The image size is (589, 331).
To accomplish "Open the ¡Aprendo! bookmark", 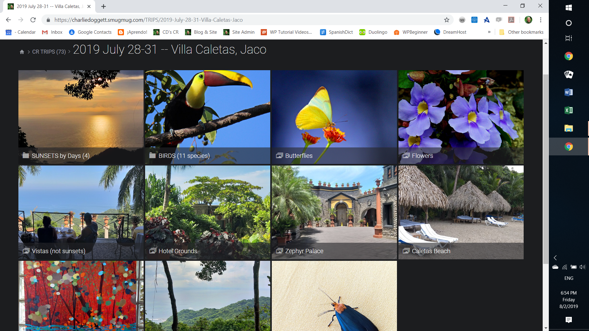I will pos(133,32).
